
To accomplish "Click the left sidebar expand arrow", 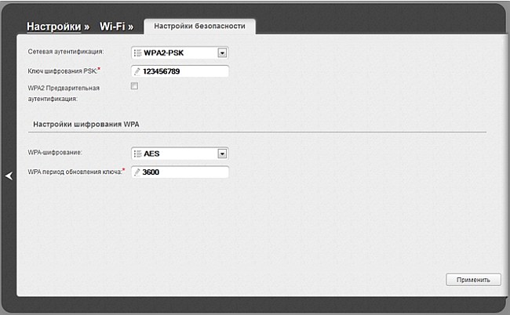I will point(9,176).
